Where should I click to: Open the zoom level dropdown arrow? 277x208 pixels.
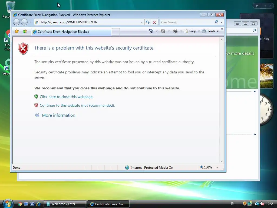click(x=217, y=167)
